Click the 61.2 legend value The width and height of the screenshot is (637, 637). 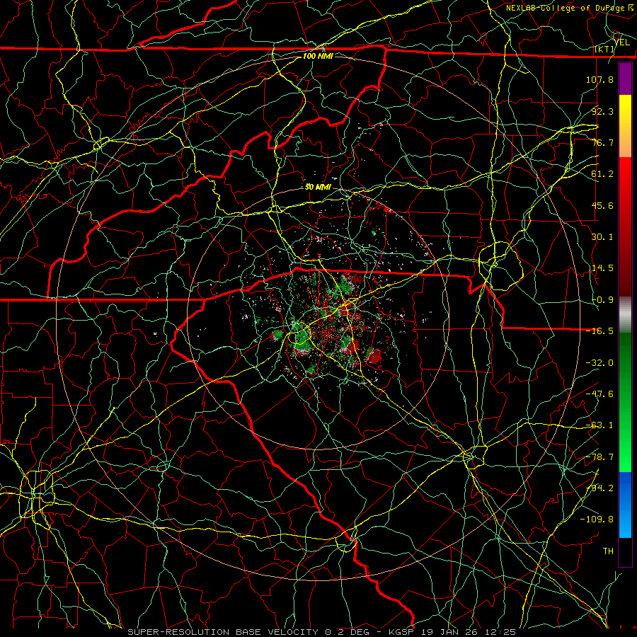(x=602, y=174)
